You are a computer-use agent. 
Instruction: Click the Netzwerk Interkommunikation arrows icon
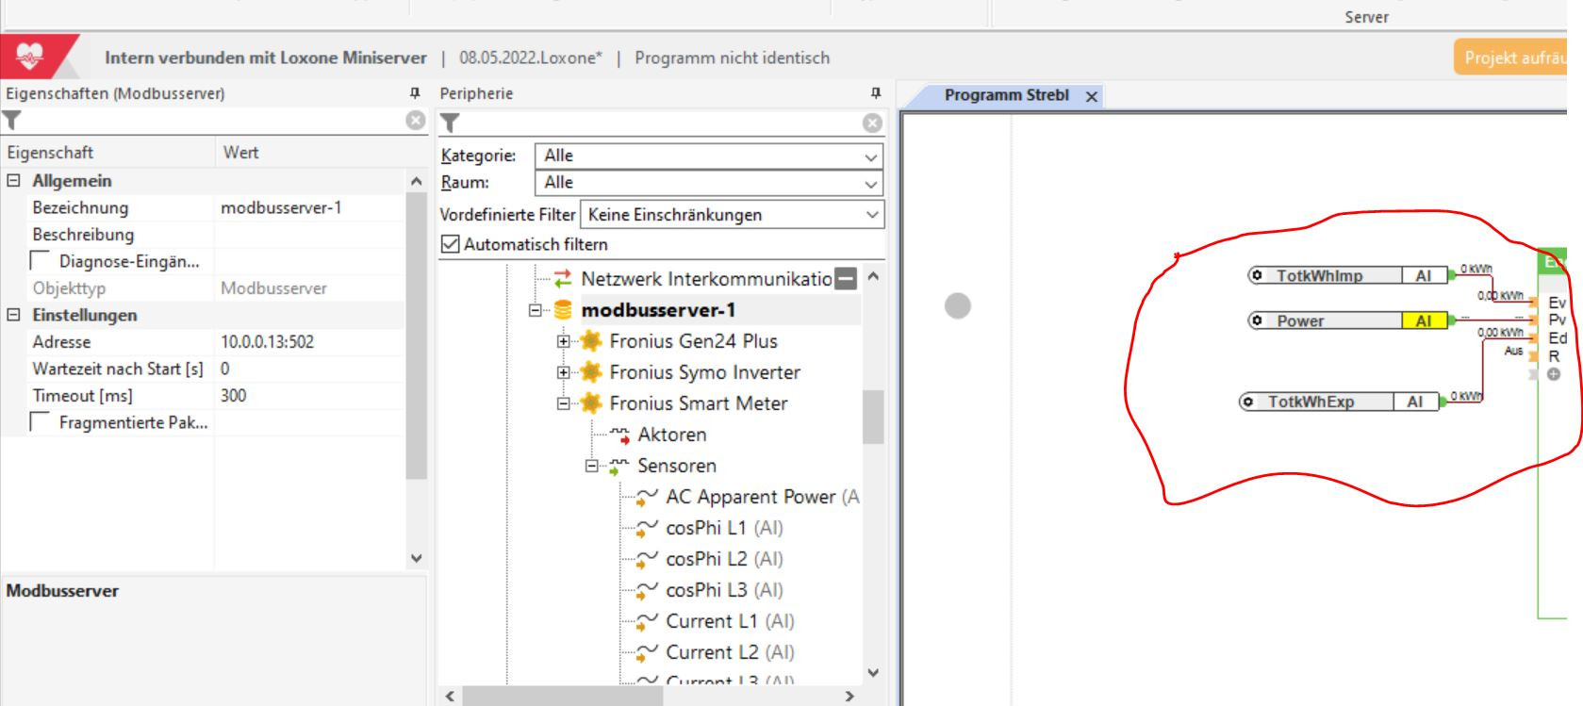coord(563,279)
